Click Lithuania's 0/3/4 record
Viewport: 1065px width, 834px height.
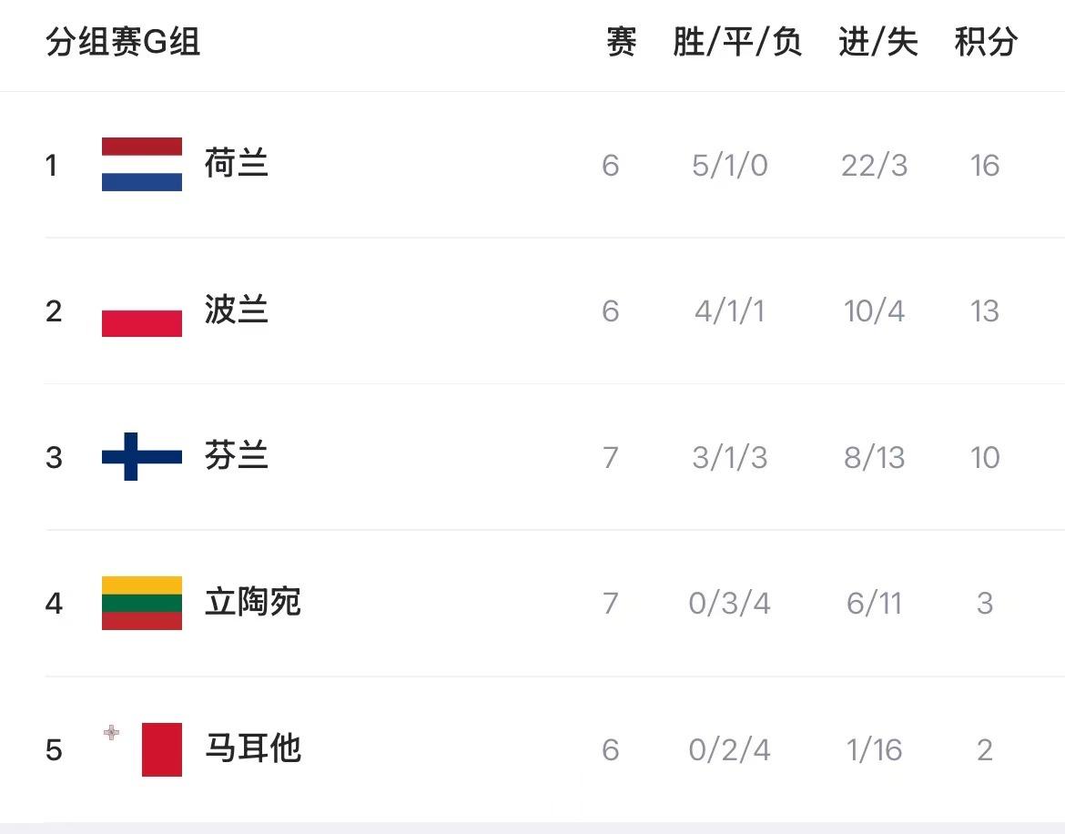[729, 603]
